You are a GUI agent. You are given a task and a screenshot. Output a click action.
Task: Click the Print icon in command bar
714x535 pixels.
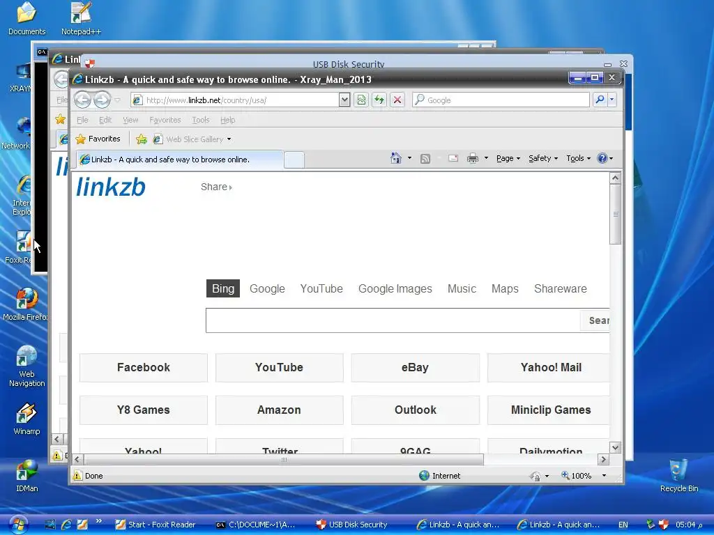click(473, 158)
